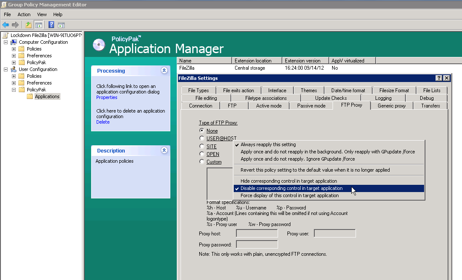This screenshot has width=462, height=280.
Task: Switch to the Interface tab
Action: pos(277,91)
